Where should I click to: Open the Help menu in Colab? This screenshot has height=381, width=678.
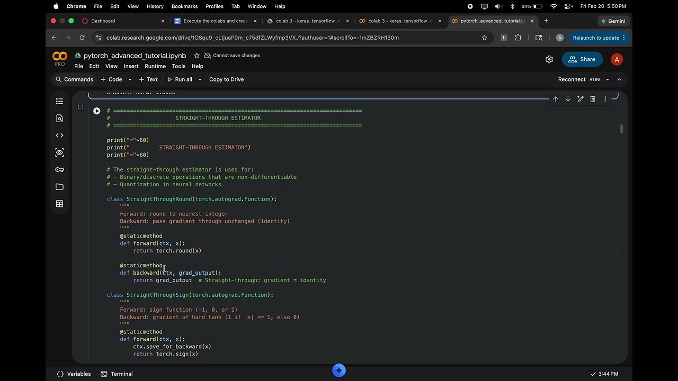coord(198,66)
